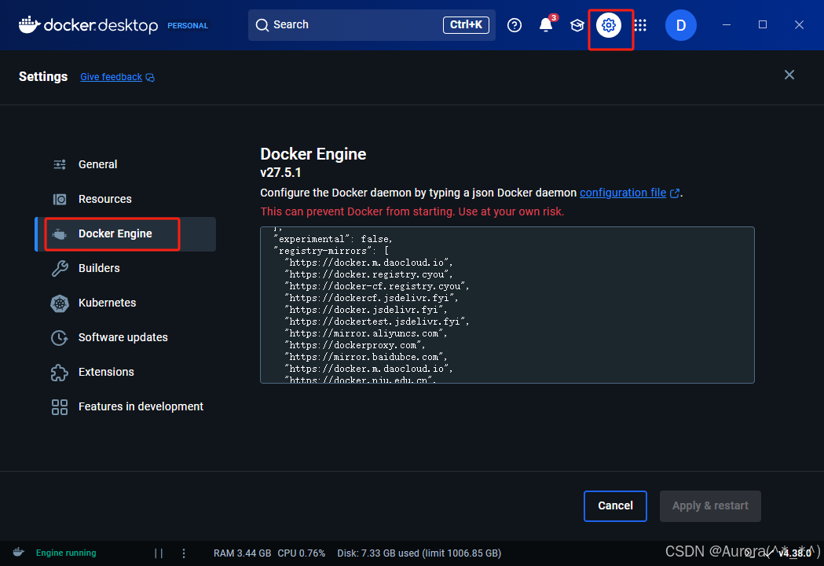Open the apps grid icon

pyautogui.click(x=640, y=24)
